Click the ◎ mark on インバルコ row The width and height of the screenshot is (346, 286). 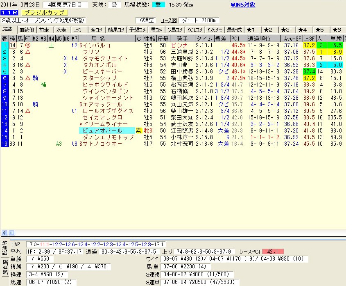[x=28, y=46]
